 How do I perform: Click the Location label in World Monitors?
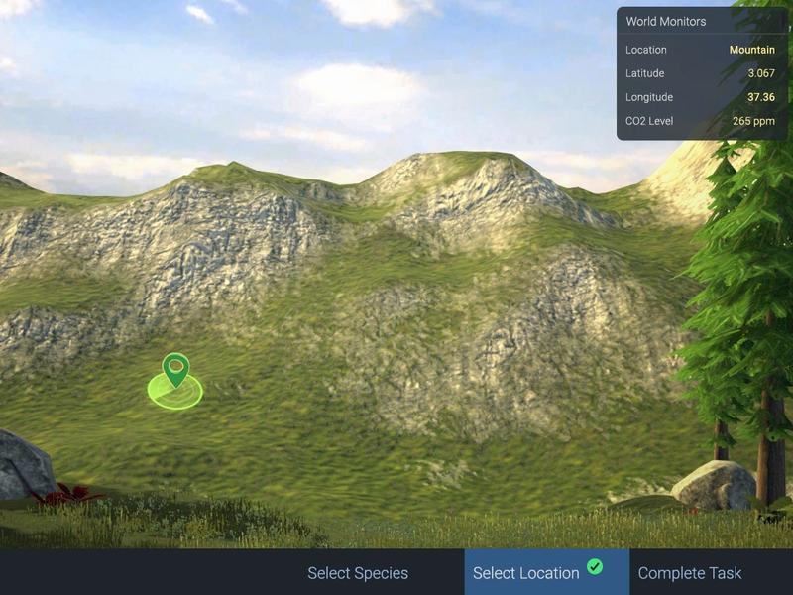pos(646,50)
